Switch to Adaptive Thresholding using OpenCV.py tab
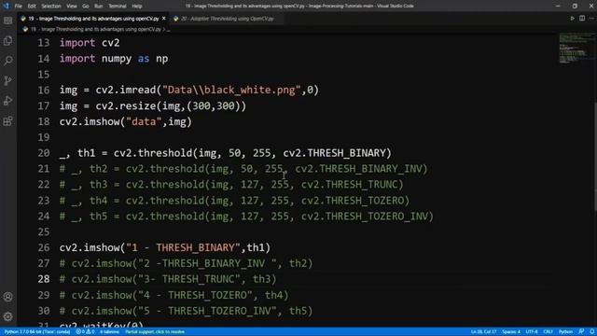The height and width of the screenshot is (336, 597). 227,19
